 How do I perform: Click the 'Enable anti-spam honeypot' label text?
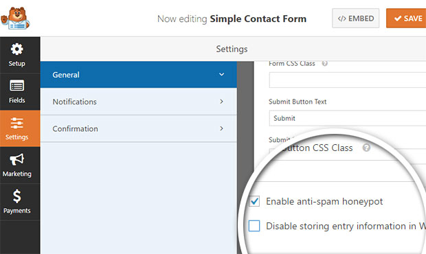tap(324, 202)
